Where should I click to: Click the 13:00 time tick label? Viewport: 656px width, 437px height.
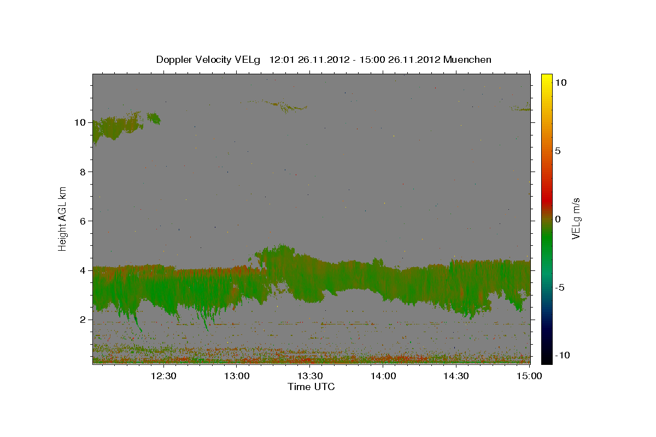click(x=237, y=376)
